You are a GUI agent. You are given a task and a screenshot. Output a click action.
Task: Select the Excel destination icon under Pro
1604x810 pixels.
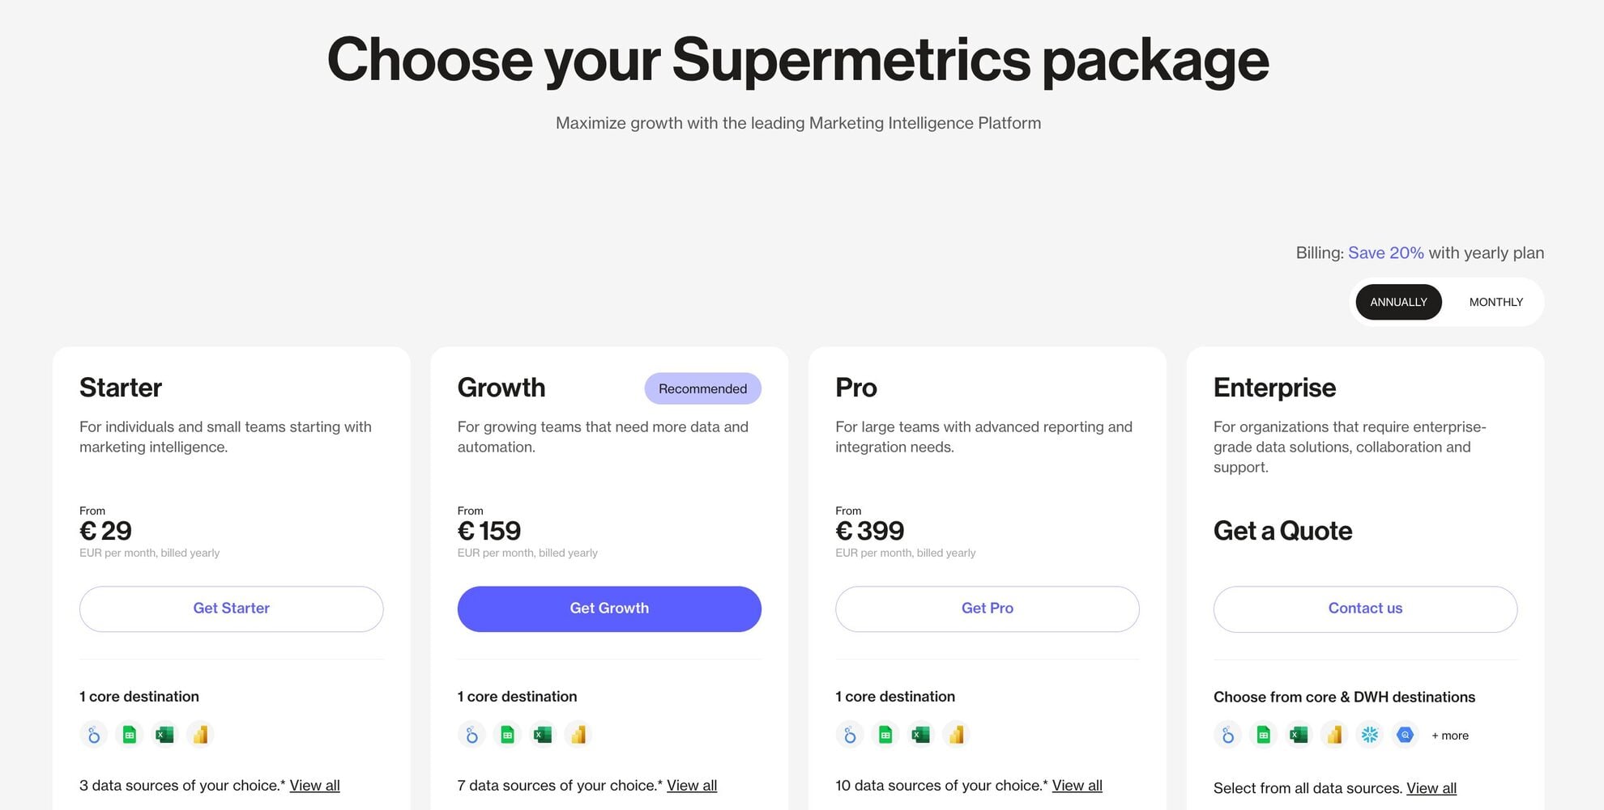[x=919, y=734]
